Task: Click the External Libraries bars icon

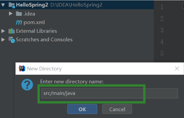Action: [x=11, y=31]
